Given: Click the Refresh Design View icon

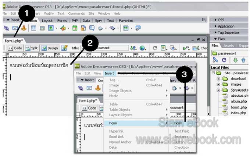Looking at the screenshot, I should [x=155, y=48].
